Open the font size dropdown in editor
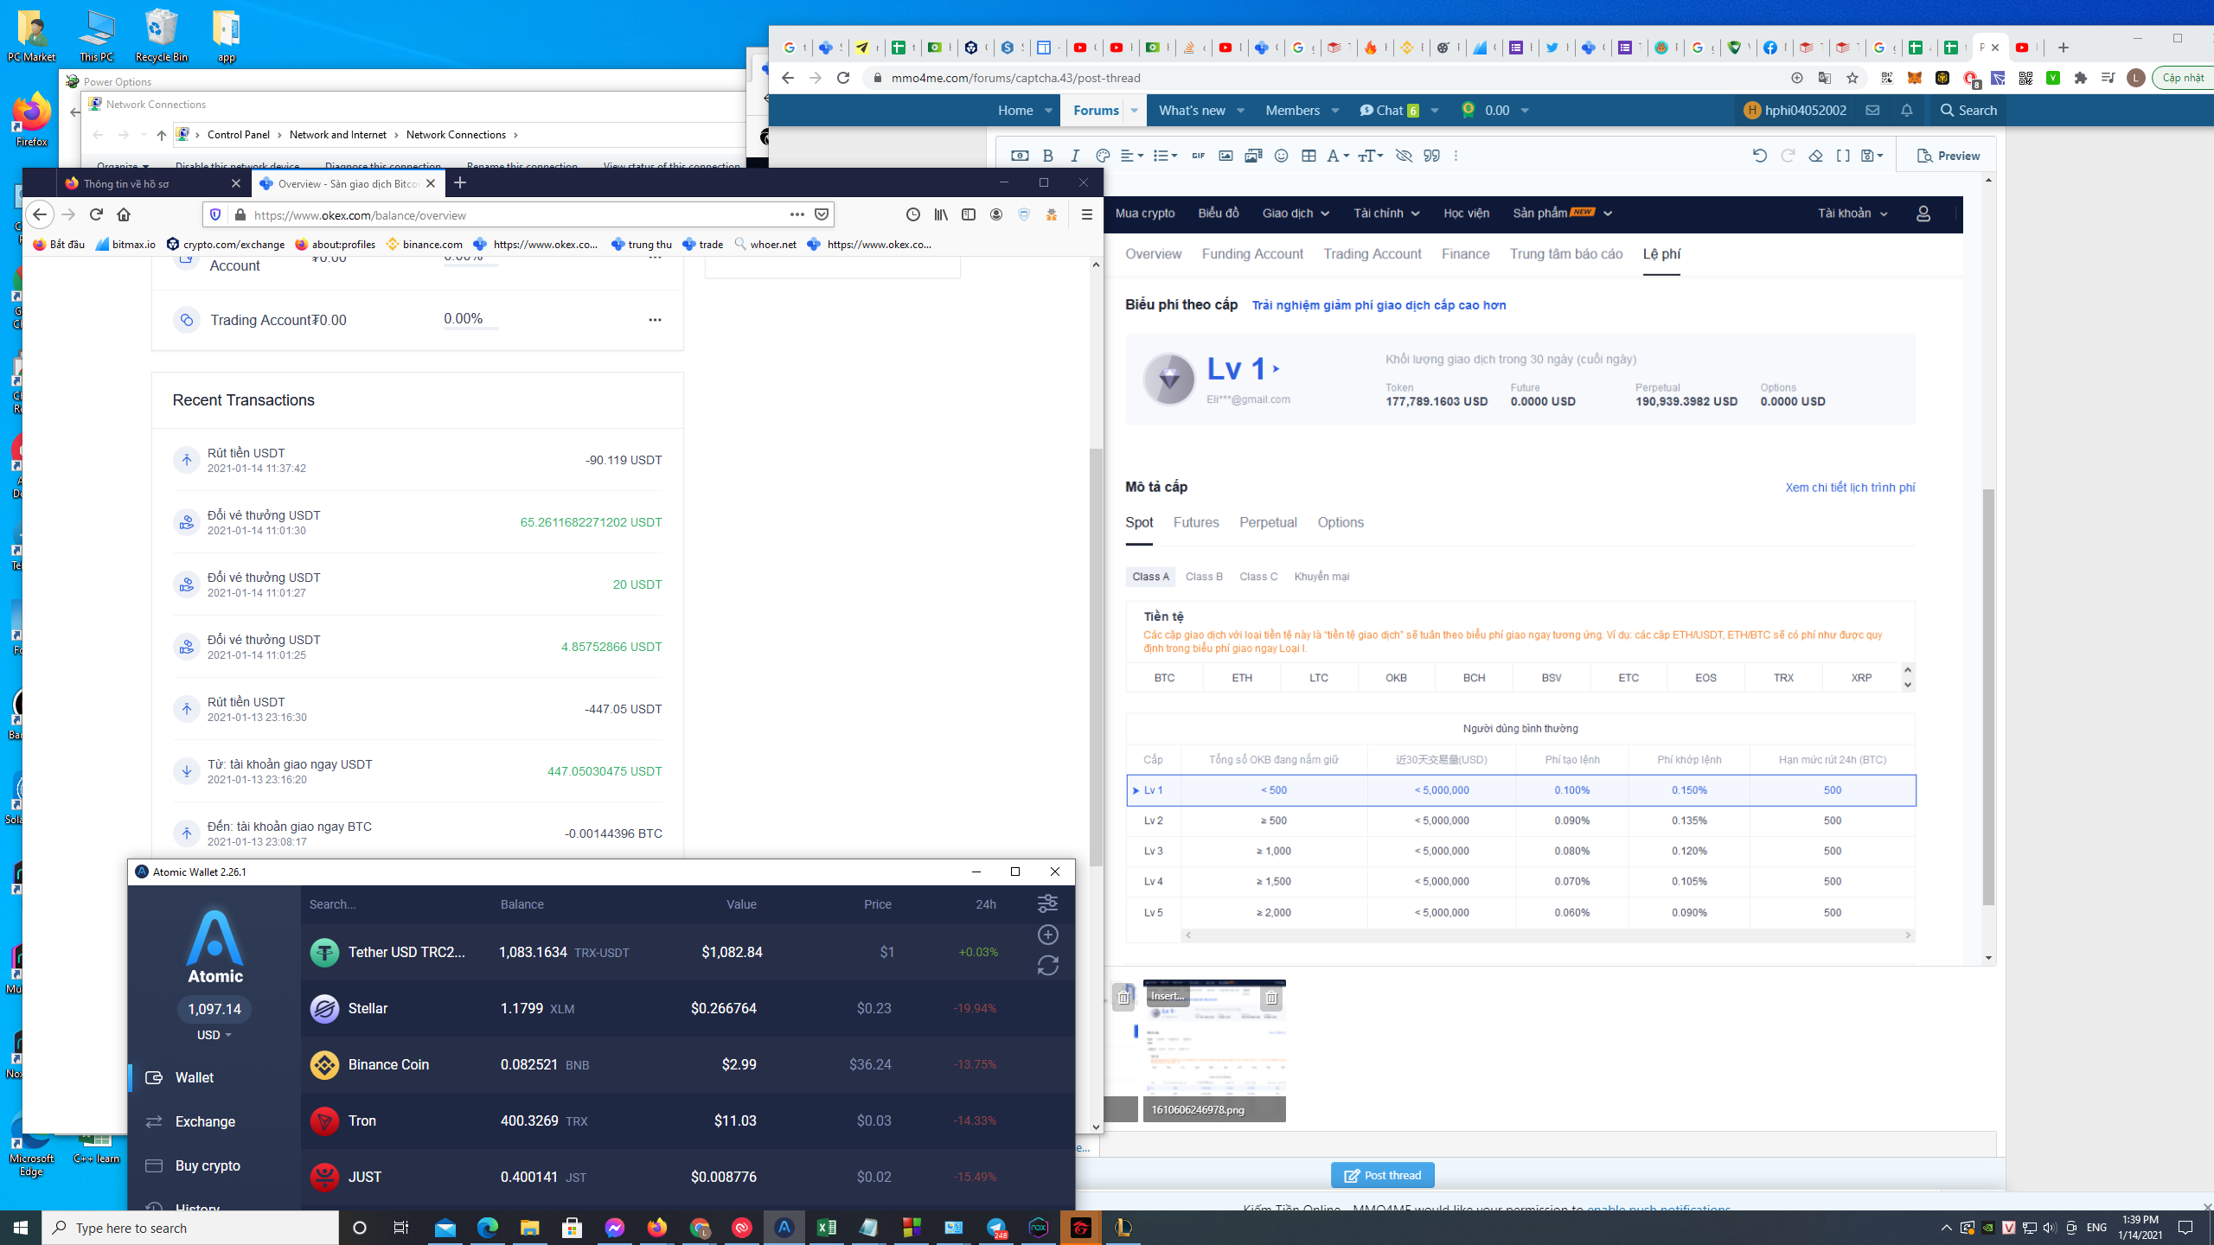Viewport: 2214px width, 1245px height. click(1370, 156)
